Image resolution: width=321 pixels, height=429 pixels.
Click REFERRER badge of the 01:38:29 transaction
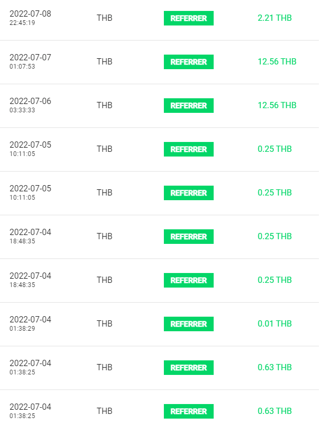click(189, 324)
